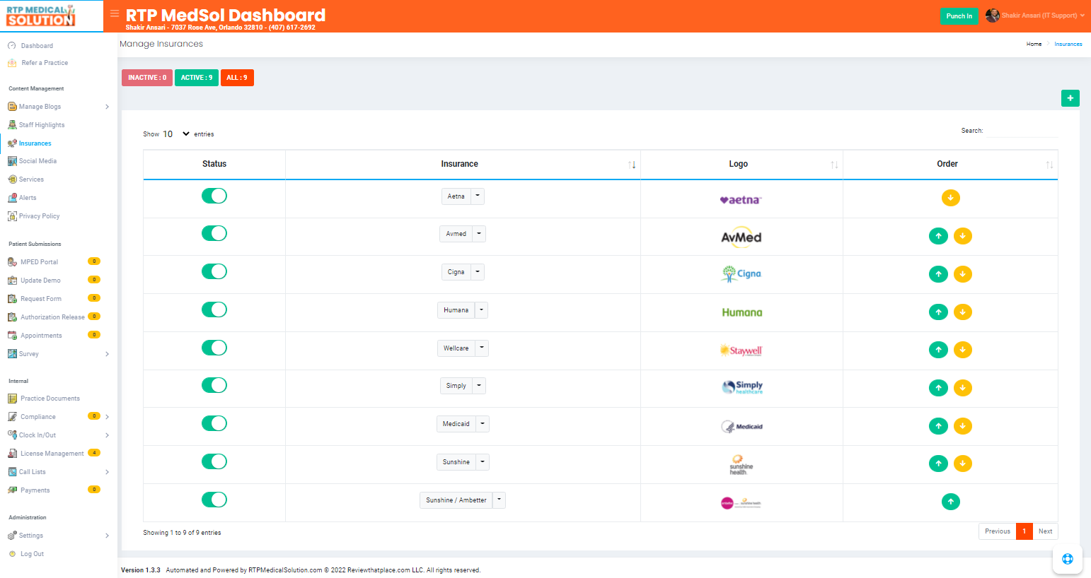Click the Punch In button
The width and height of the screenshot is (1091, 578).
[959, 16]
